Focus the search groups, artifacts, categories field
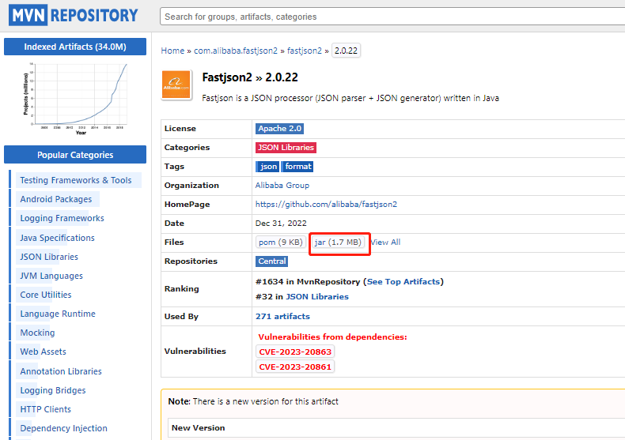 (392, 17)
